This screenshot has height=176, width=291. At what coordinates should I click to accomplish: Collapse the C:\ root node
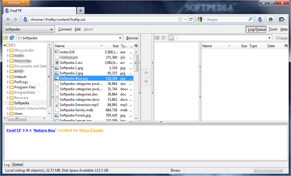tap(4, 45)
